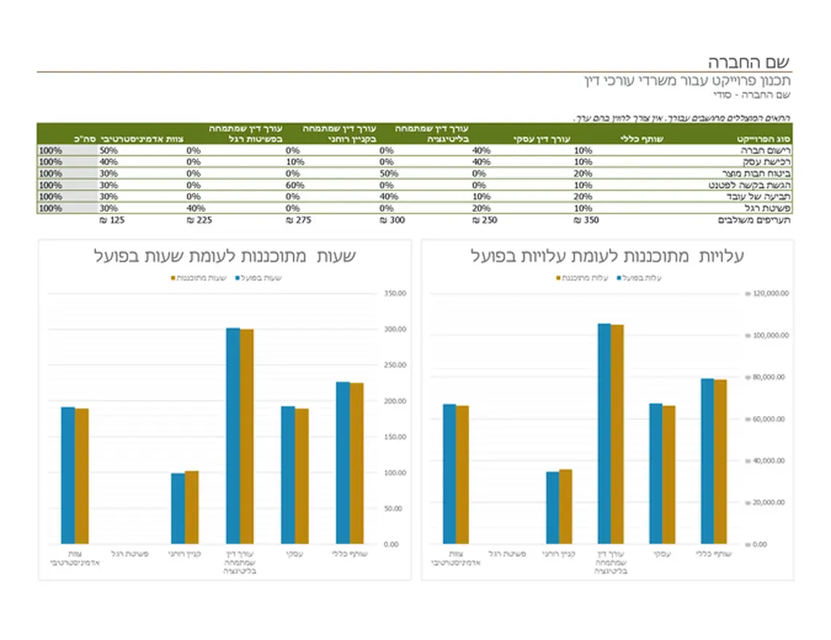Click the hours chart title "שעות מתוכננות לעומת שעות בפועל"
Screen dimensions: 831x640
pos(225,256)
